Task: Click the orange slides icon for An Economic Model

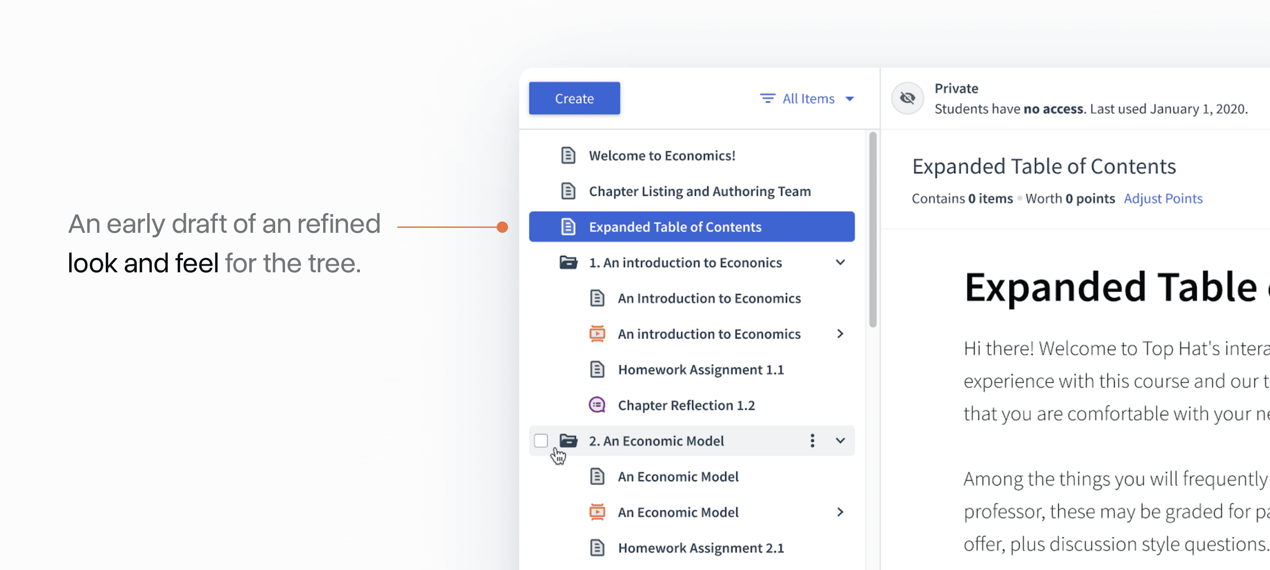Action: [x=596, y=512]
